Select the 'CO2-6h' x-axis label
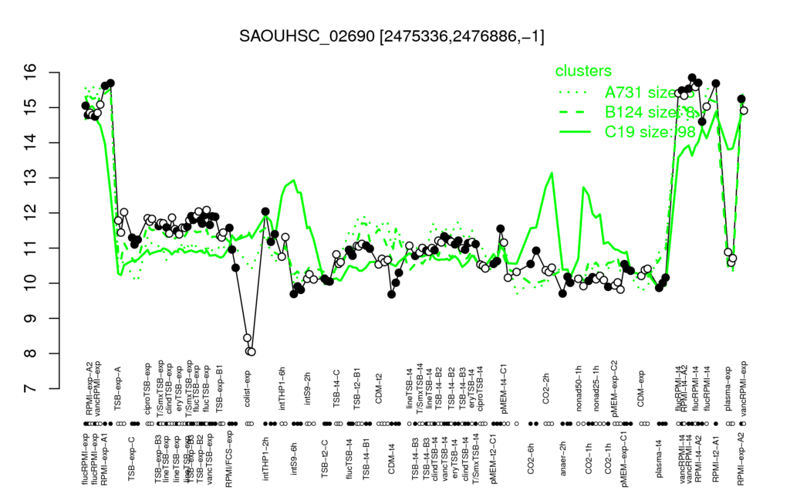This screenshot has width=790, height=494. pyautogui.click(x=530, y=459)
